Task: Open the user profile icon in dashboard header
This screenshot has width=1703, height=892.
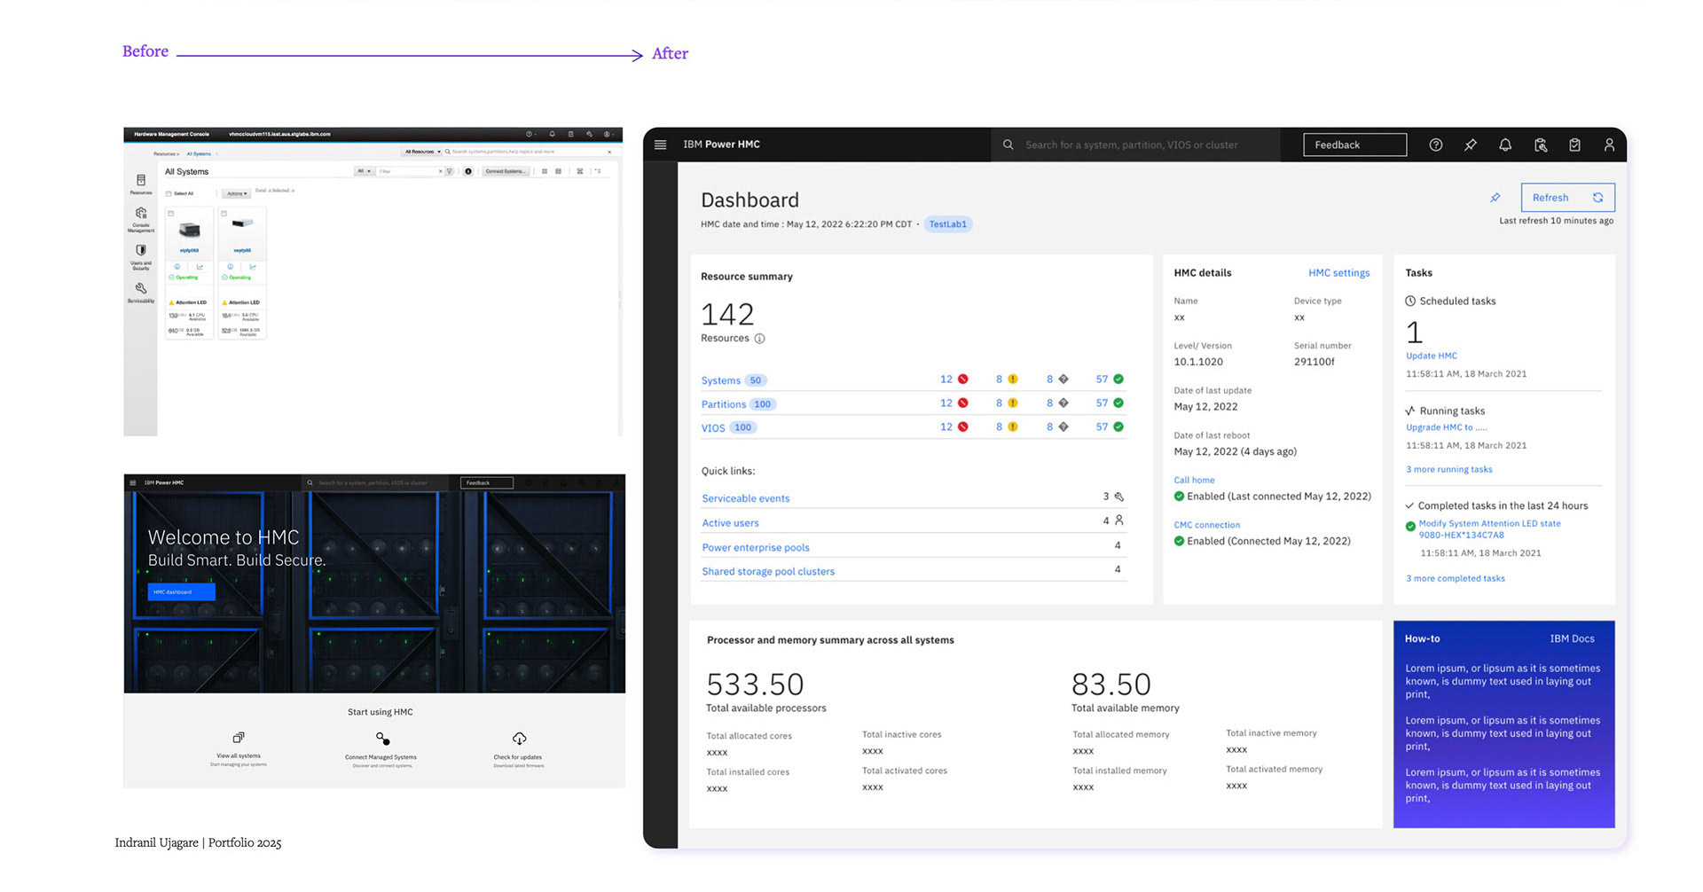Action: 1609,145
